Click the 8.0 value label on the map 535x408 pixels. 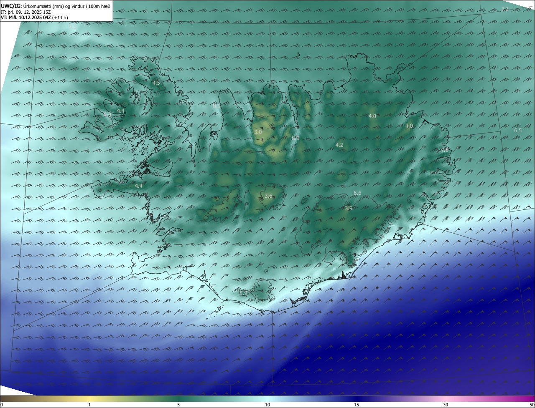pyautogui.click(x=296, y=138)
